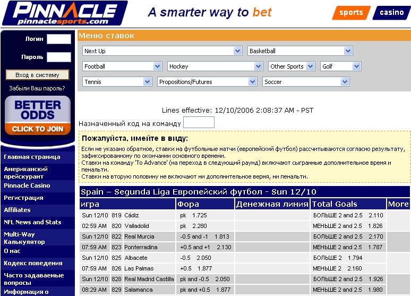Click the Better Odds join banner
This screenshot has width=411, height=296.
(38, 115)
